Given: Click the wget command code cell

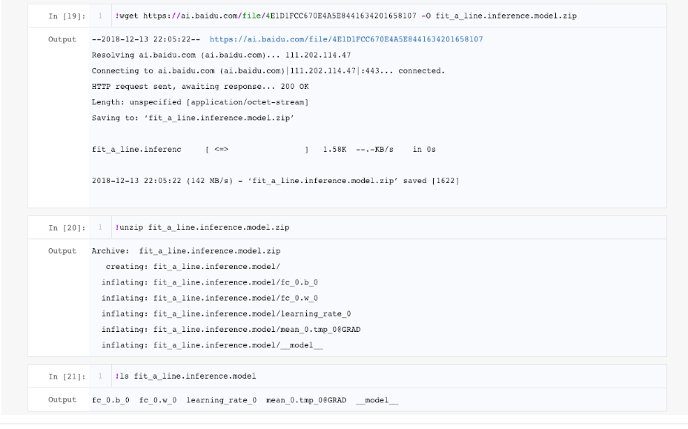Looking at the screenshot, I should [388, 16].
